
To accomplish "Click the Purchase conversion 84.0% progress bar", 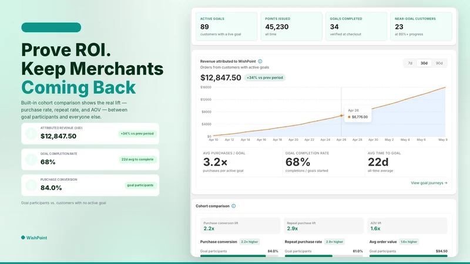I will 239,256.
